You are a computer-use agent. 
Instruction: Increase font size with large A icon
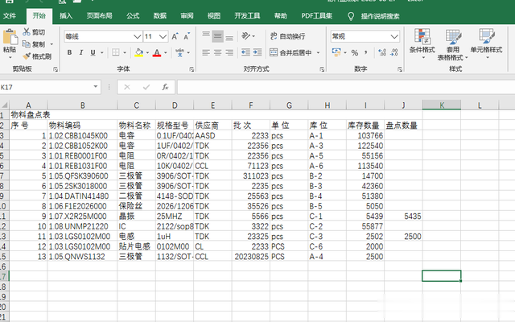click(x=175, y=36)
